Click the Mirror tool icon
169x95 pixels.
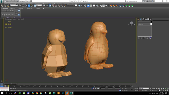coord(79,6)
